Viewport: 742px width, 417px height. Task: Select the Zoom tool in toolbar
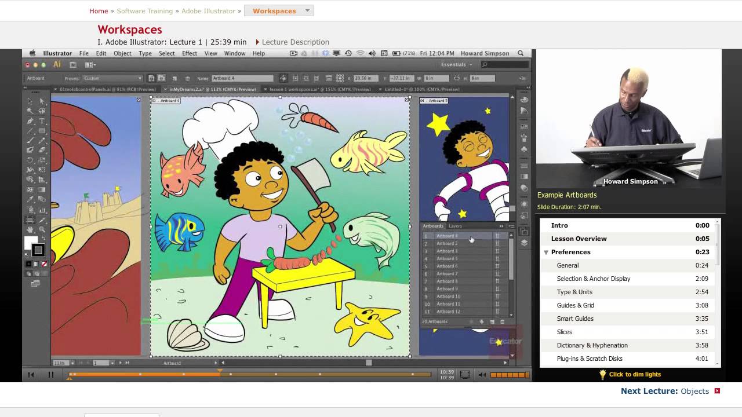pos(42,229)
